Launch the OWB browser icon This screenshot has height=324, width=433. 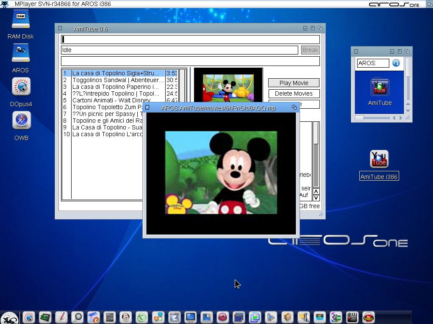tap(21, 121)
